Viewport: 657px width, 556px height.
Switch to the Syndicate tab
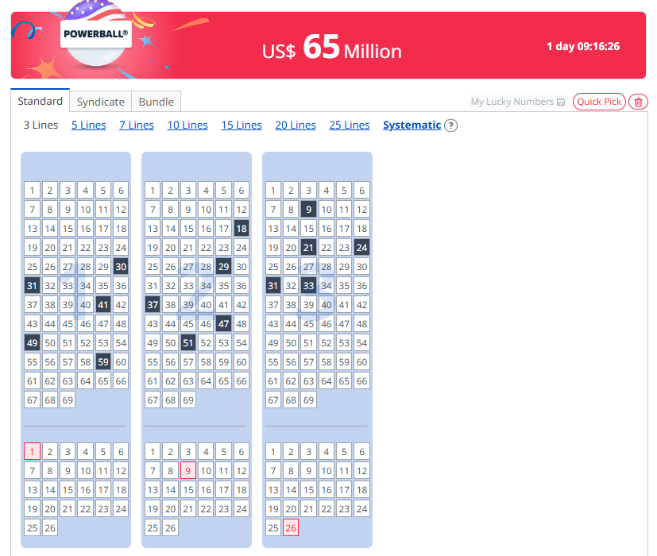(x=101, y=102)
